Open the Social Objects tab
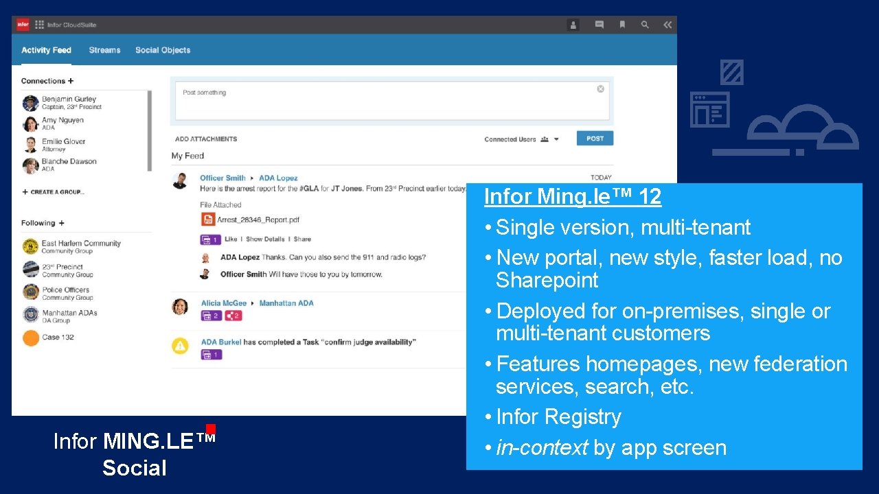 [163, 50]
